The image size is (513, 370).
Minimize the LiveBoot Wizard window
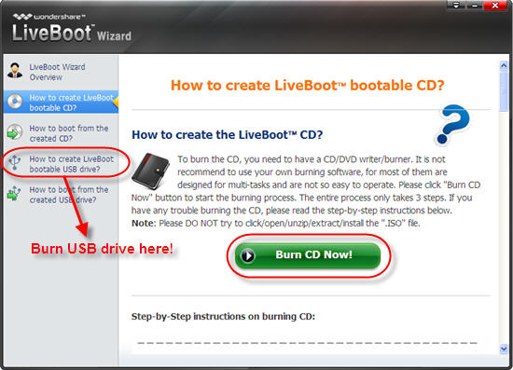pos(474,5)
